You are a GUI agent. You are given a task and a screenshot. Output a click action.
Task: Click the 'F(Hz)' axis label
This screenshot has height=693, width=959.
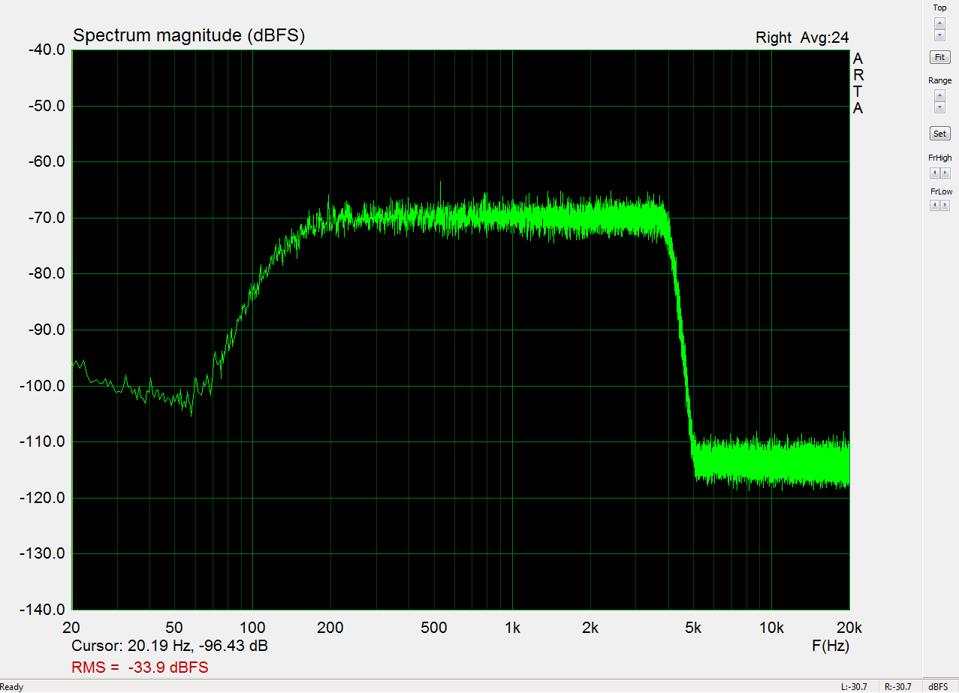click(x=830, y=646)
